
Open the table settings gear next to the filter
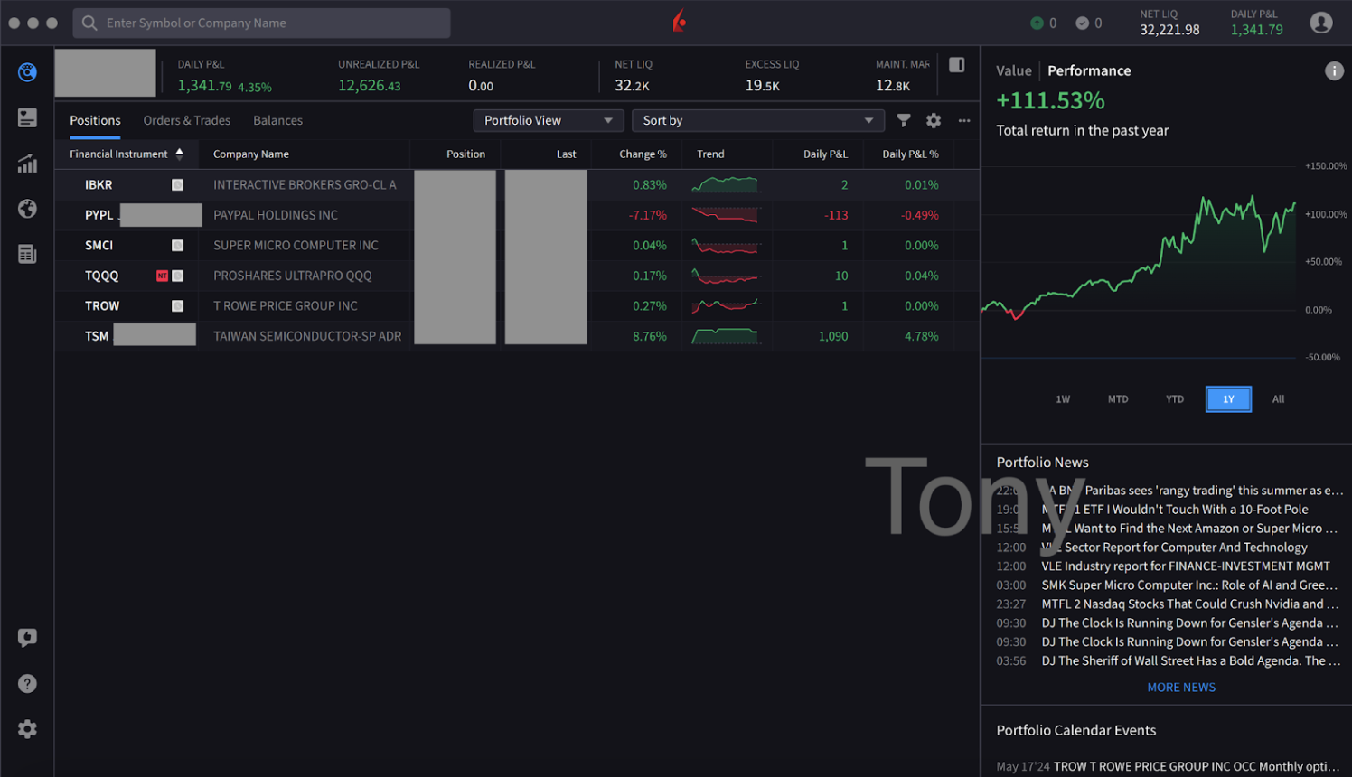934,120
